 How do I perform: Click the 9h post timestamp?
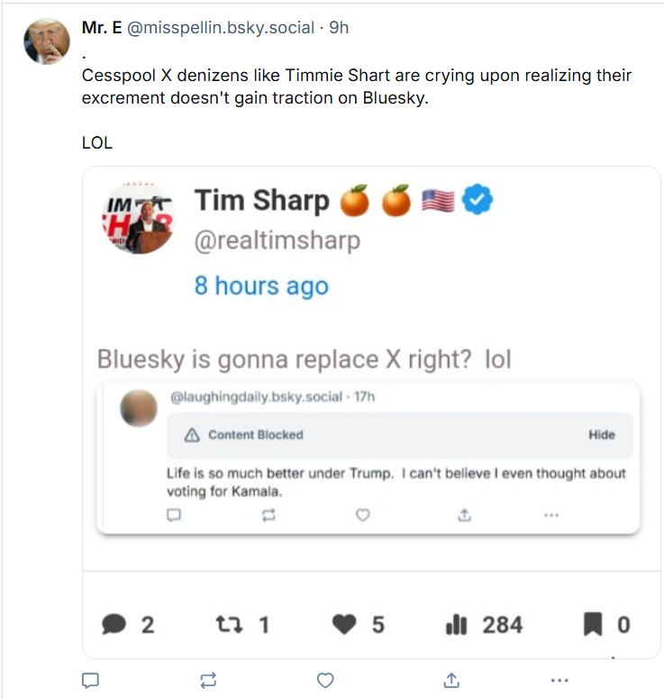point(339,28)
